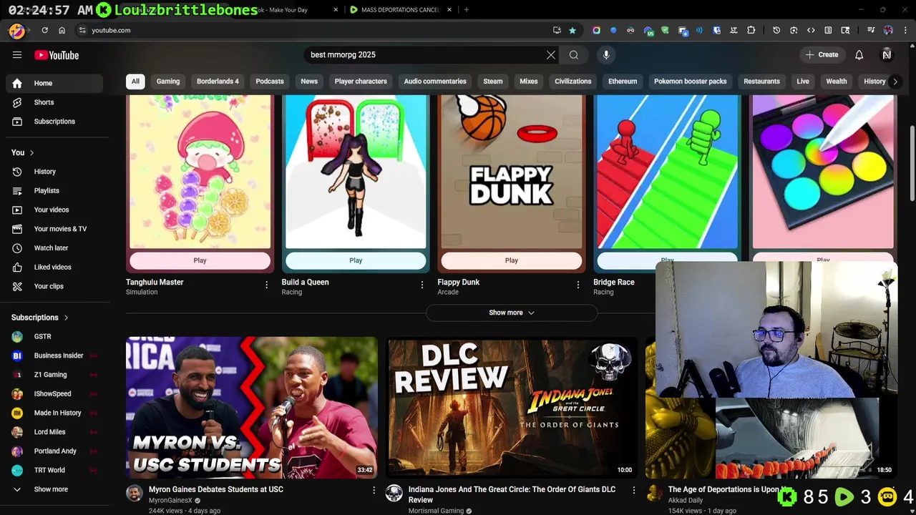916x515 pixels.
Task: Open MyronGainesX channel link
Action: pyautogui.click(x=170, y=501)
